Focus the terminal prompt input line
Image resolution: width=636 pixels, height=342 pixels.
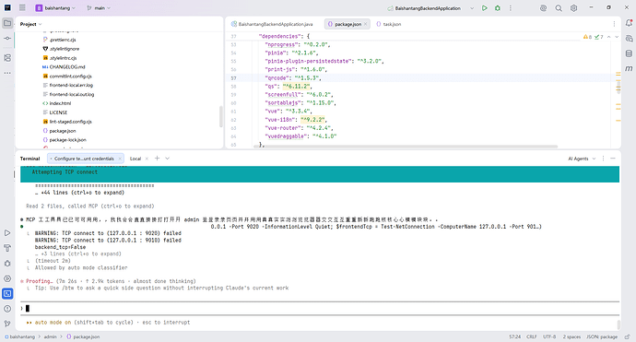click(320, 308)
